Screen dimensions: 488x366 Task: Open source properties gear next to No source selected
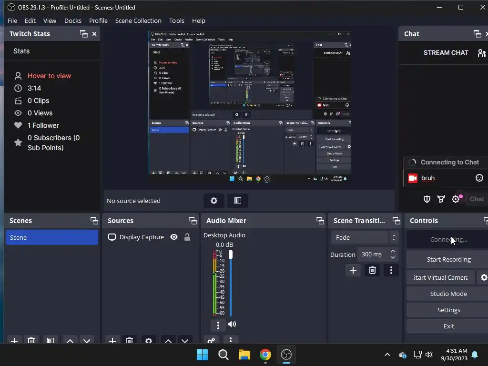[x=214, y=201]
